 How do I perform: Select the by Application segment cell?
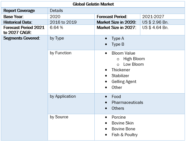point(63,96)
